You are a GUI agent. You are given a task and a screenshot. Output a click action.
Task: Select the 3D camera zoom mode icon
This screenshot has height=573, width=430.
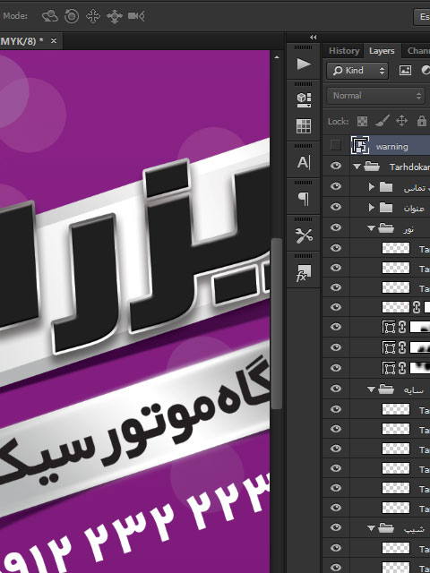click(x=136, y=16)
